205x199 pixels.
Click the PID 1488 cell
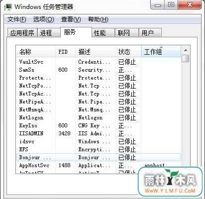(64, 165)
